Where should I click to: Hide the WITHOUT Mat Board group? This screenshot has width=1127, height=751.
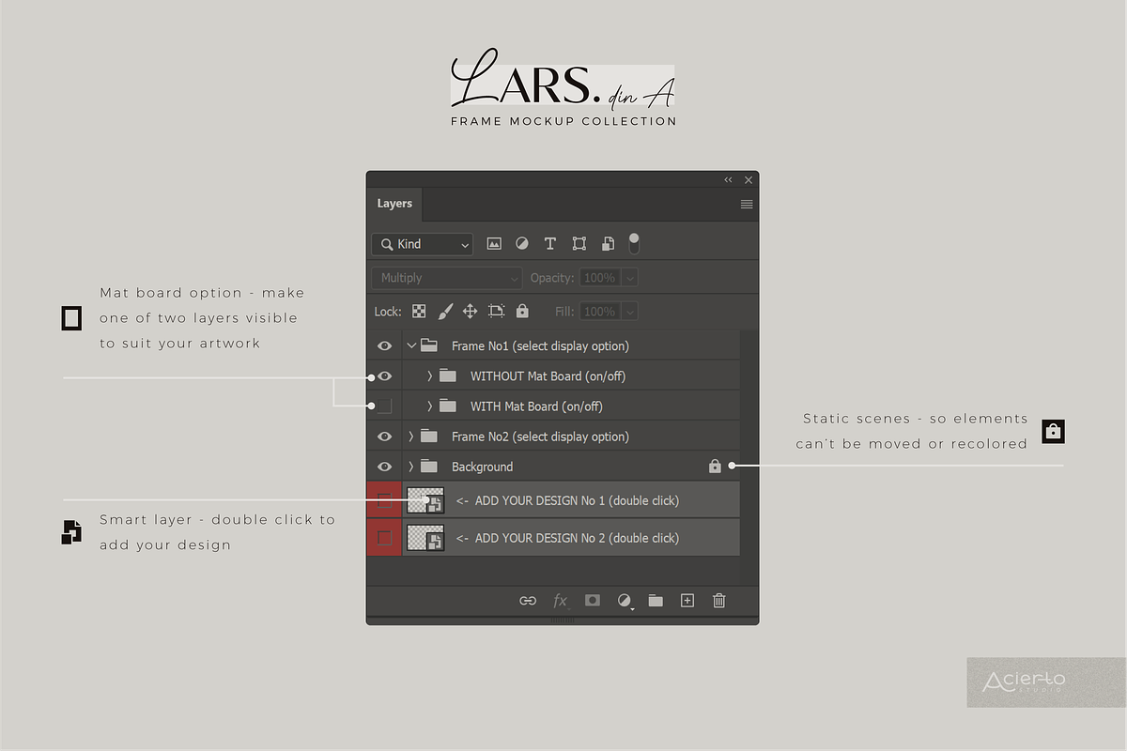click(384, 375)
